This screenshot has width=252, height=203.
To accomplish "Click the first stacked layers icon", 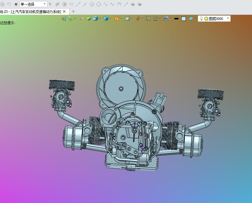I will tap(133, 4).
